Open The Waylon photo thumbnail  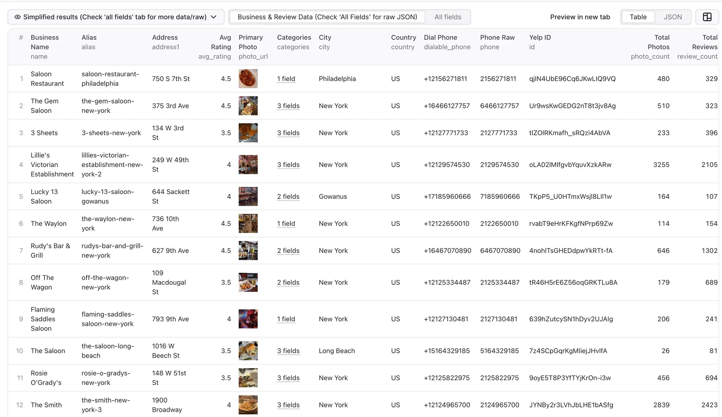248,223
